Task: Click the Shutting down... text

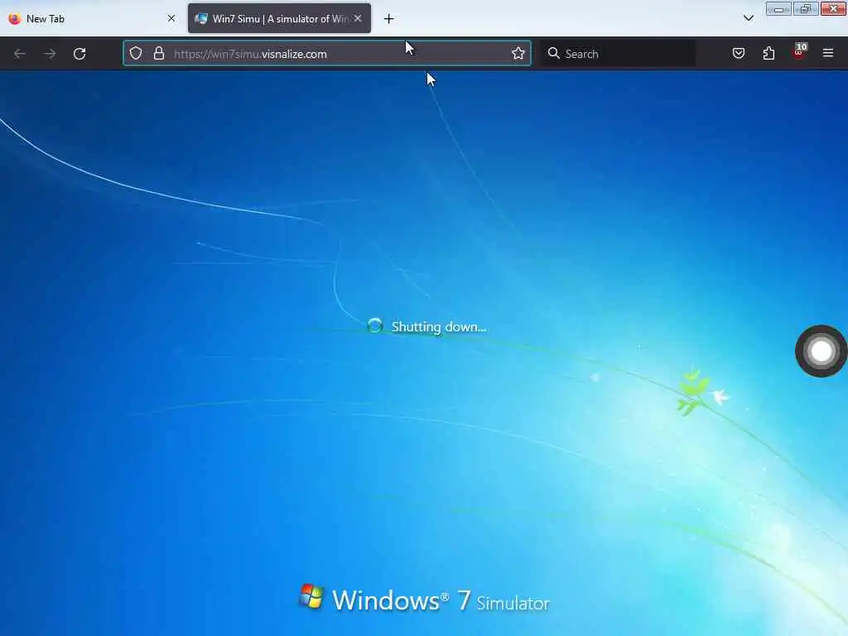Action: tap(439, 326)
